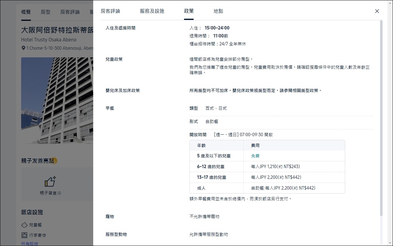
Task: Select 房型 tab on background page
Action: click(45, 12)
